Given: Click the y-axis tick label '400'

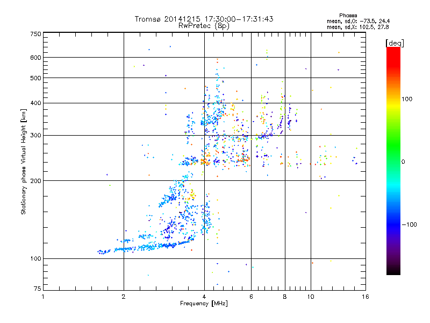Looking at the screenshot, I should click(35, 103).
